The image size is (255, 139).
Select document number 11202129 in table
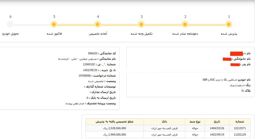[x=239, y=135]
